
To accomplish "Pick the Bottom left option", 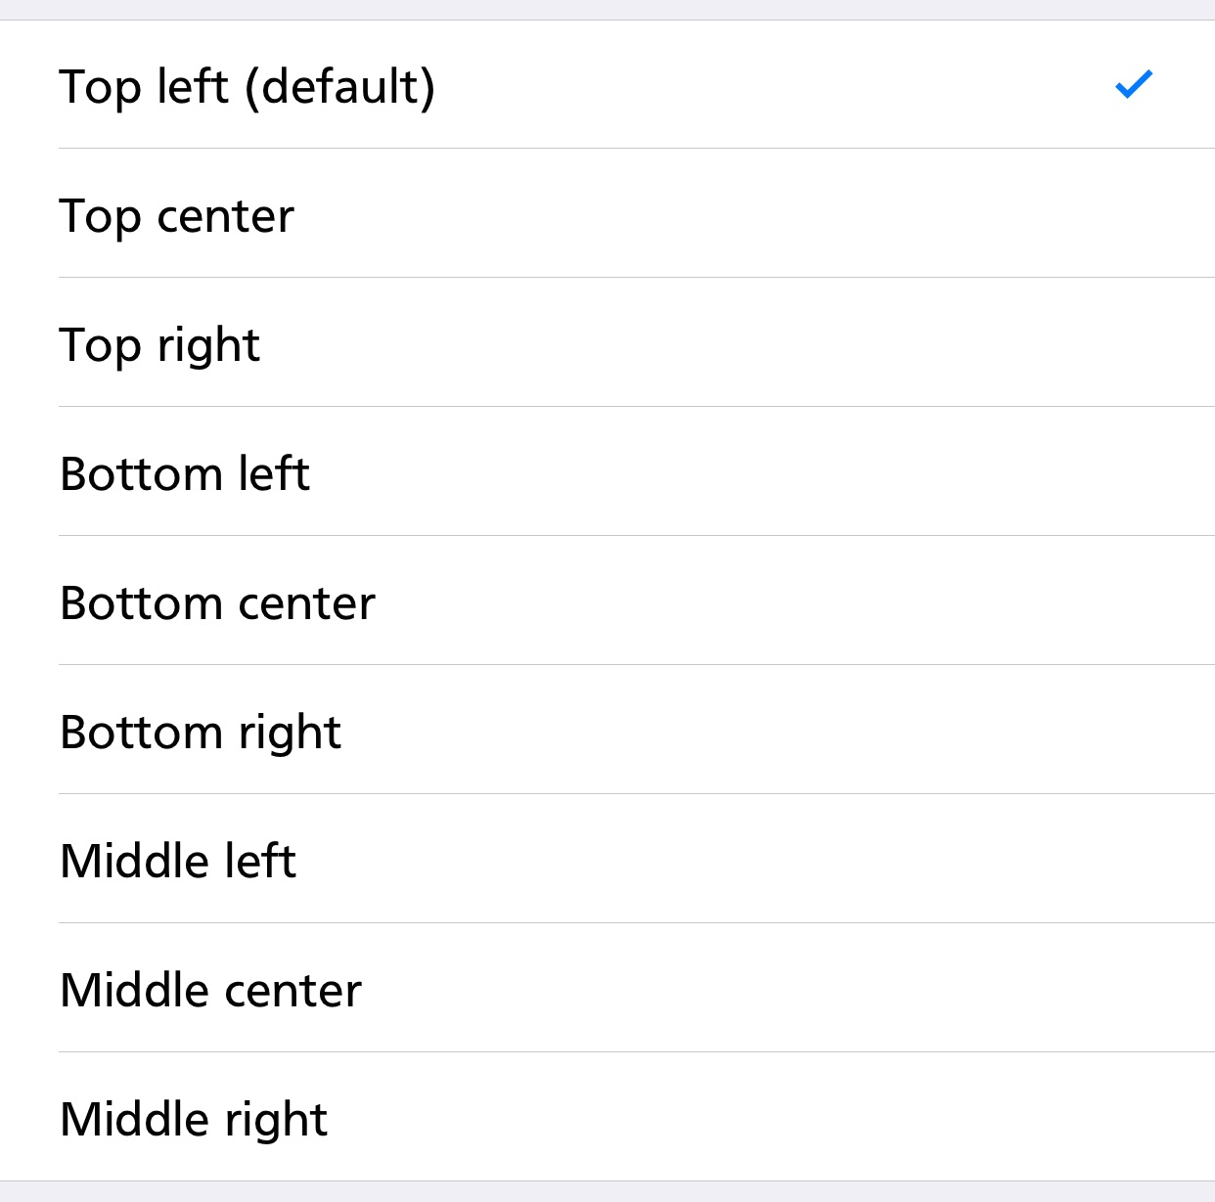I will (x=607, y=472).
